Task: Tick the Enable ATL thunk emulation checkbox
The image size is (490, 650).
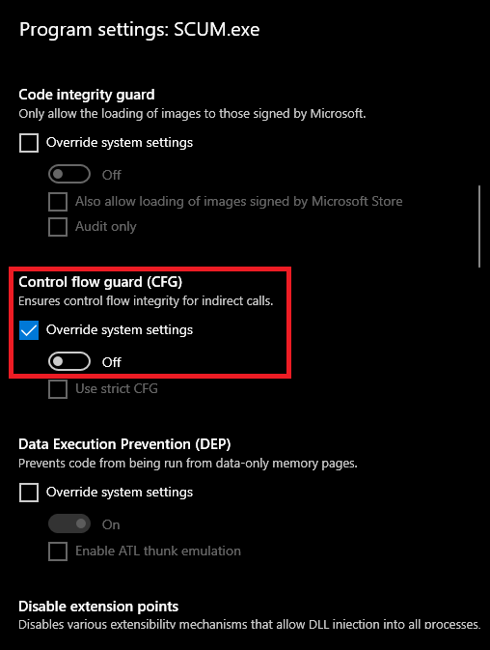Action: click(58, 551)
